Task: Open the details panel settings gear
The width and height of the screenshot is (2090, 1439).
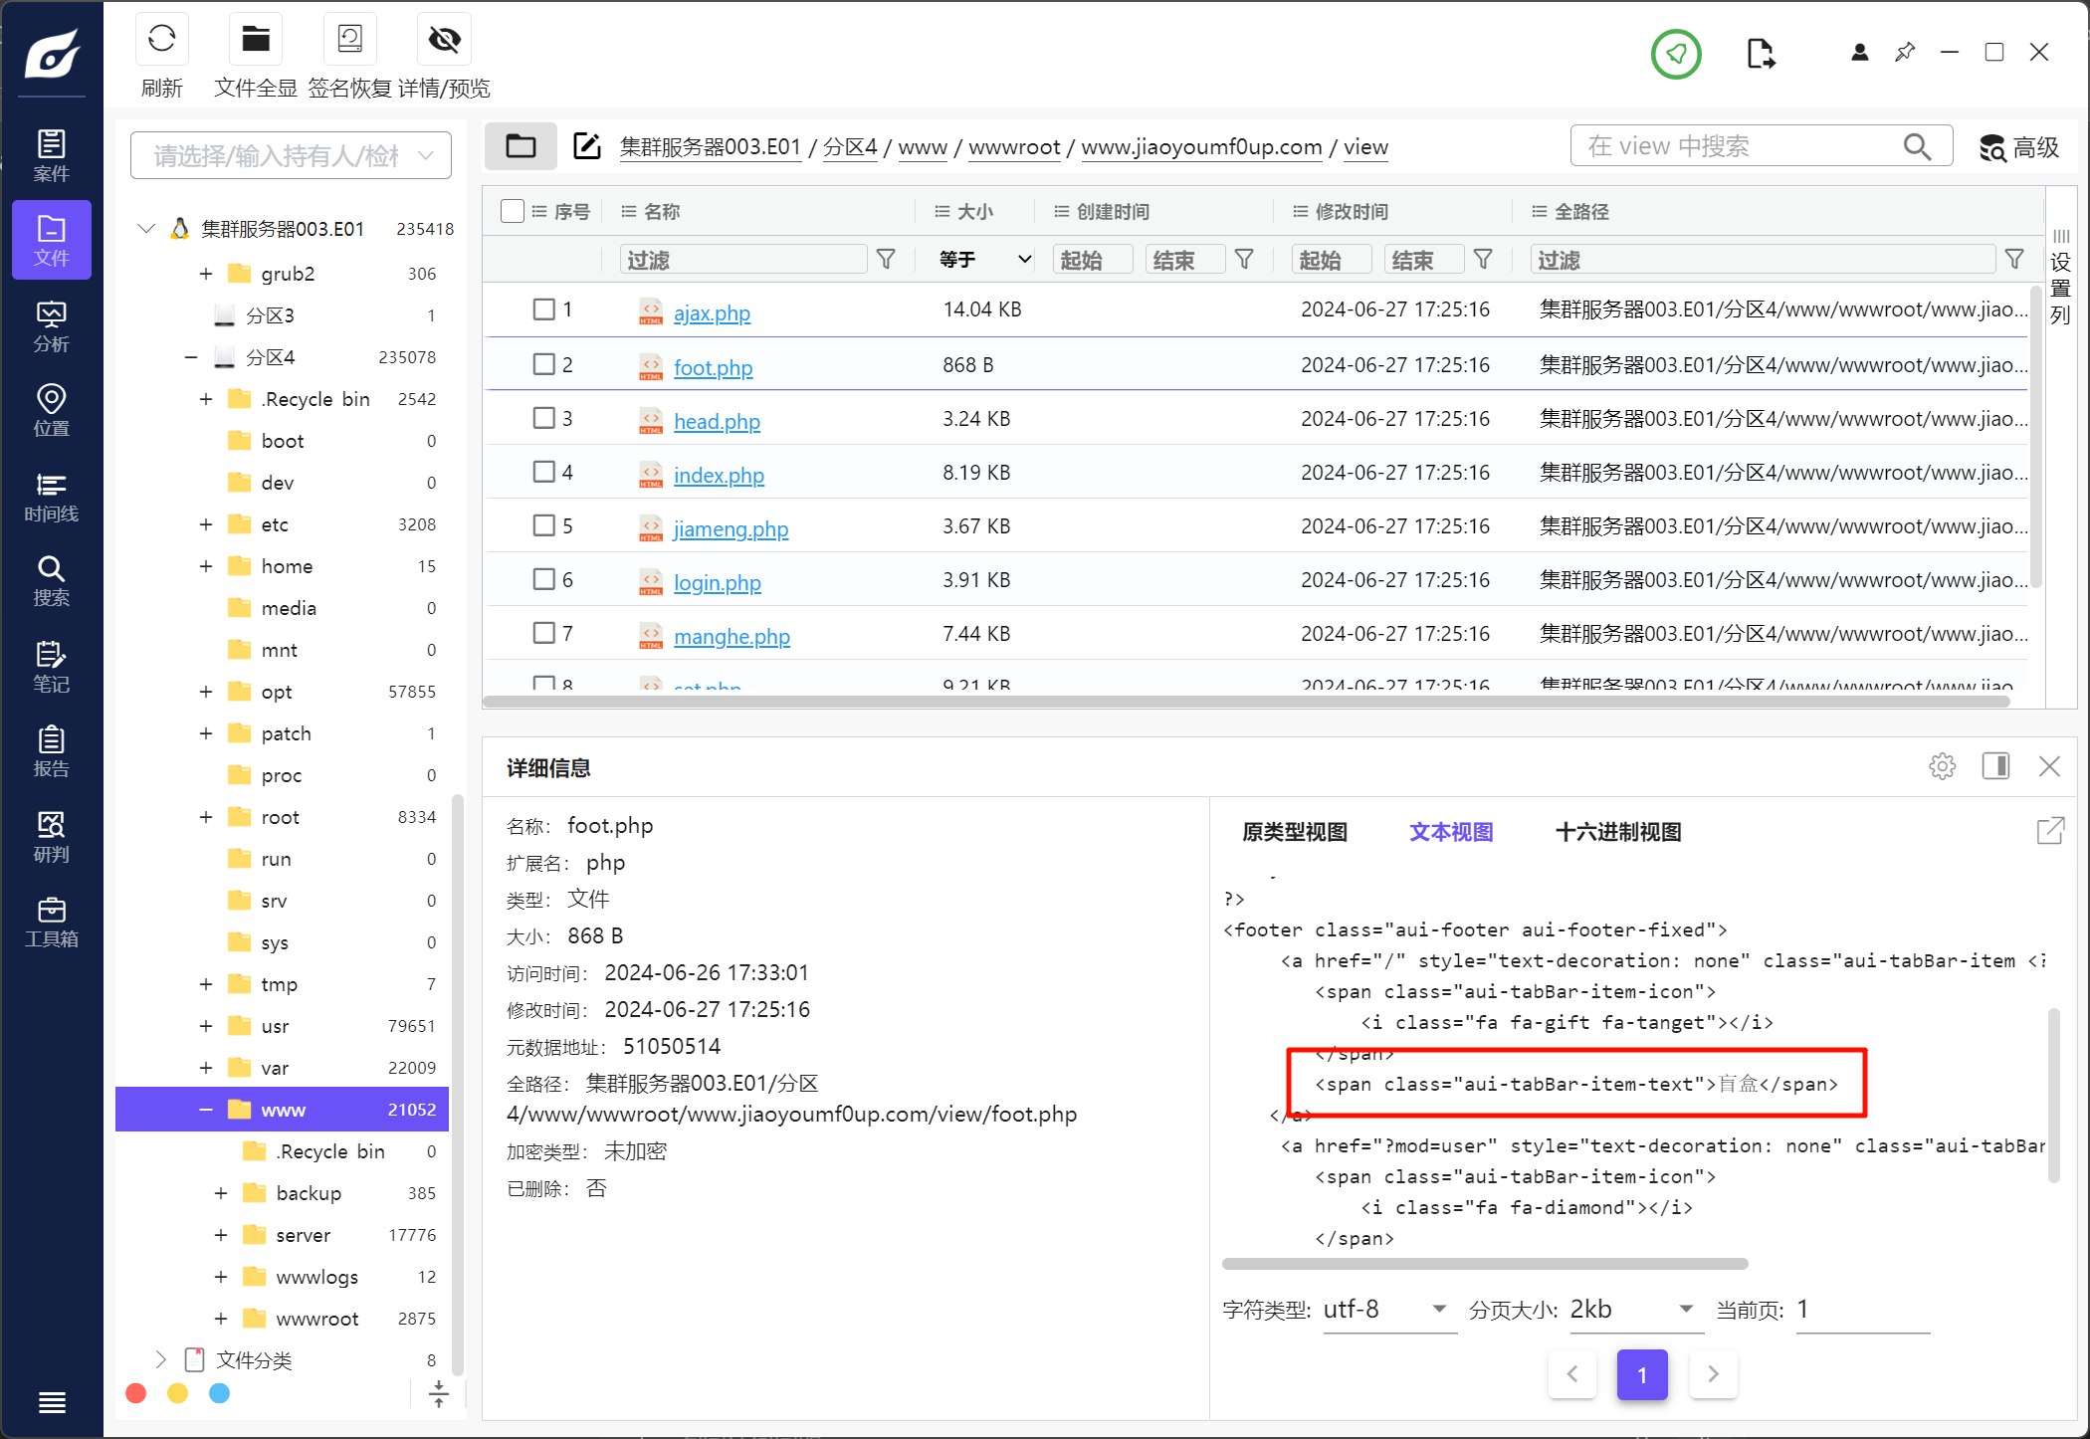Action: click(x=1942, y=766)
